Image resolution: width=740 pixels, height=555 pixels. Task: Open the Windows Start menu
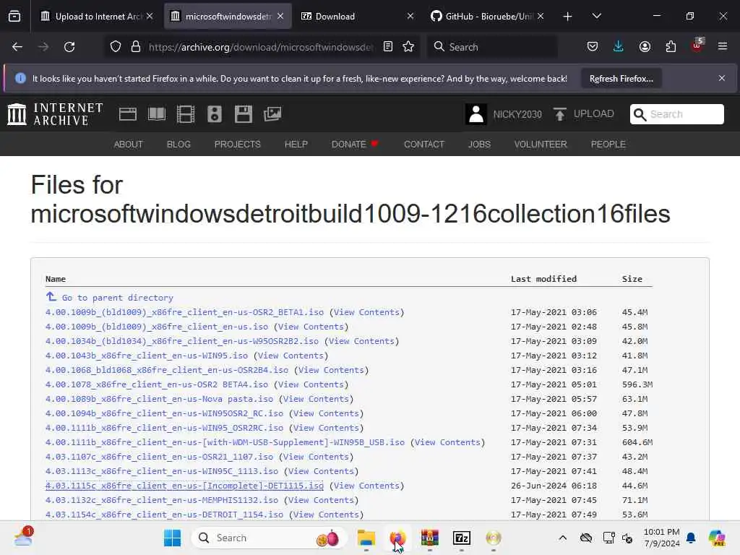tap(172, 538)
